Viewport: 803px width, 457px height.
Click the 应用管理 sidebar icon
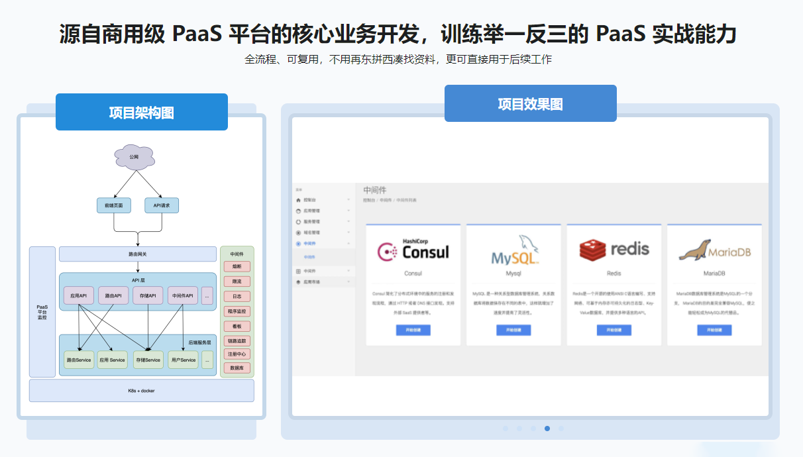click(x=298, y=211)
